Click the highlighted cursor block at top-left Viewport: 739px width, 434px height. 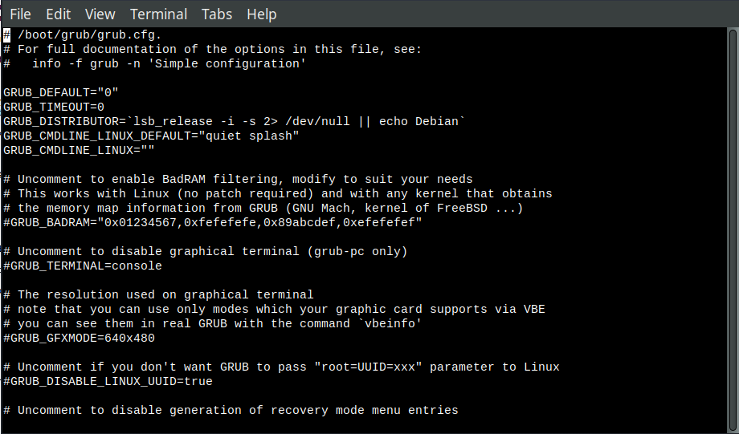(x=6, y=34)
